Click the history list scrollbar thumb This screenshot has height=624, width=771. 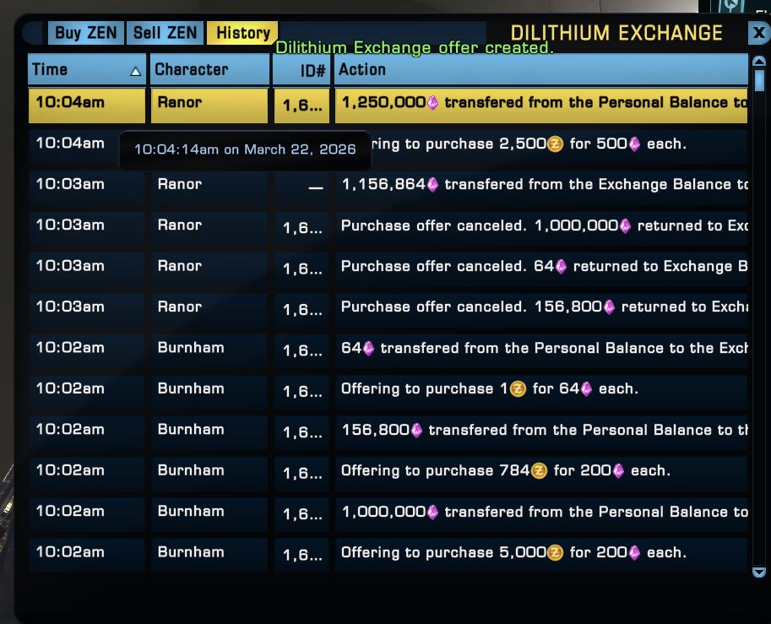click(759, 80)
